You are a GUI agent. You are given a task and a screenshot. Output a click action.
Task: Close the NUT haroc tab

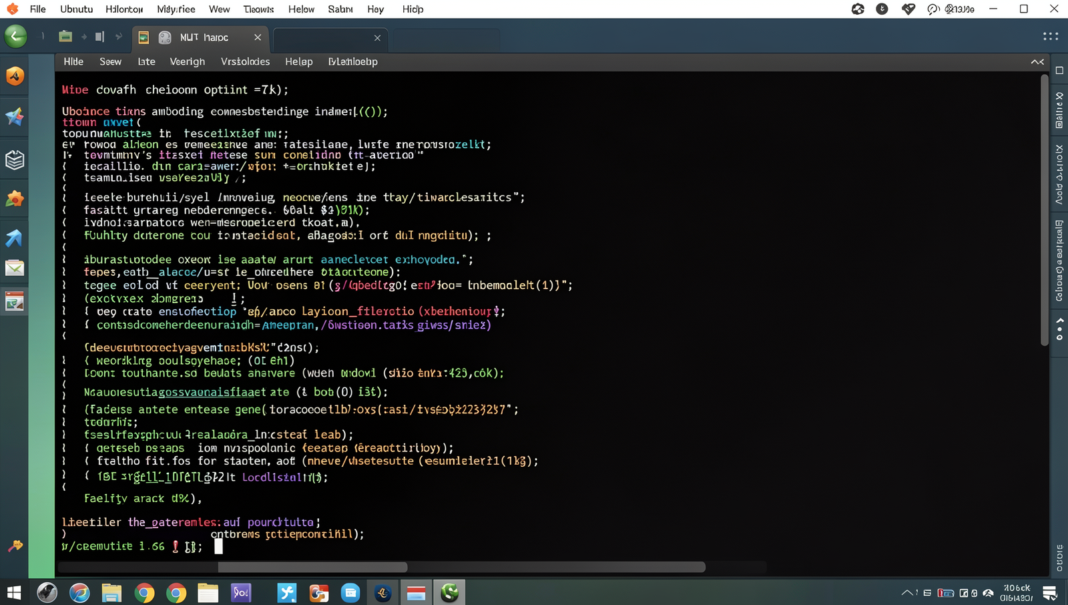pyautogui.click(x=258, y=37)
